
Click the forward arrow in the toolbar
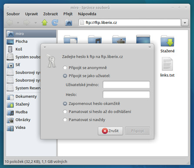[27, 23]
